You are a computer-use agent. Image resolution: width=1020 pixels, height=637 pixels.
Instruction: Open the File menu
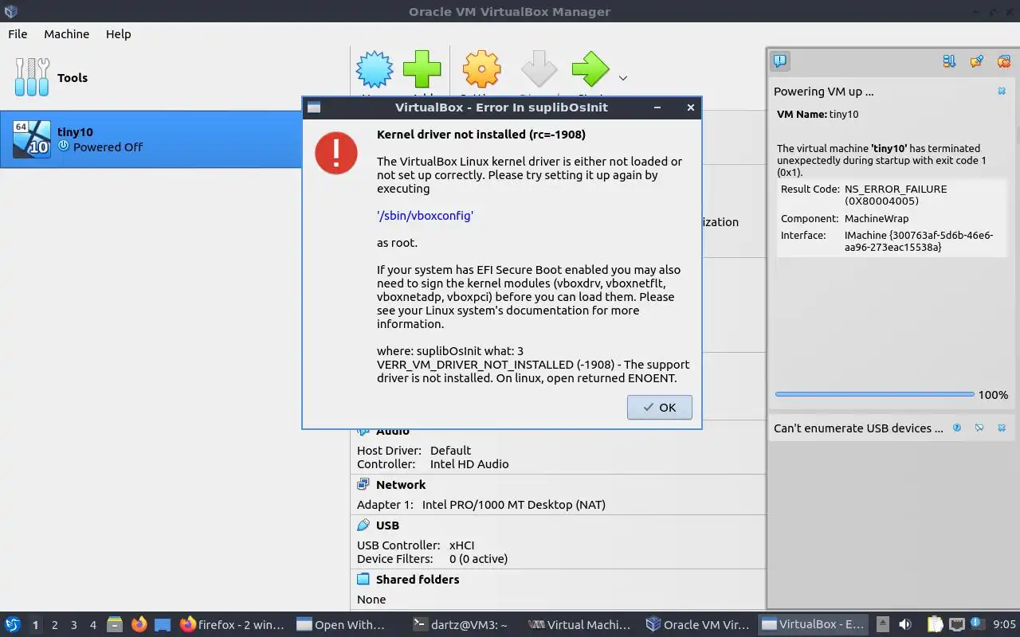(x=18, y=34)
